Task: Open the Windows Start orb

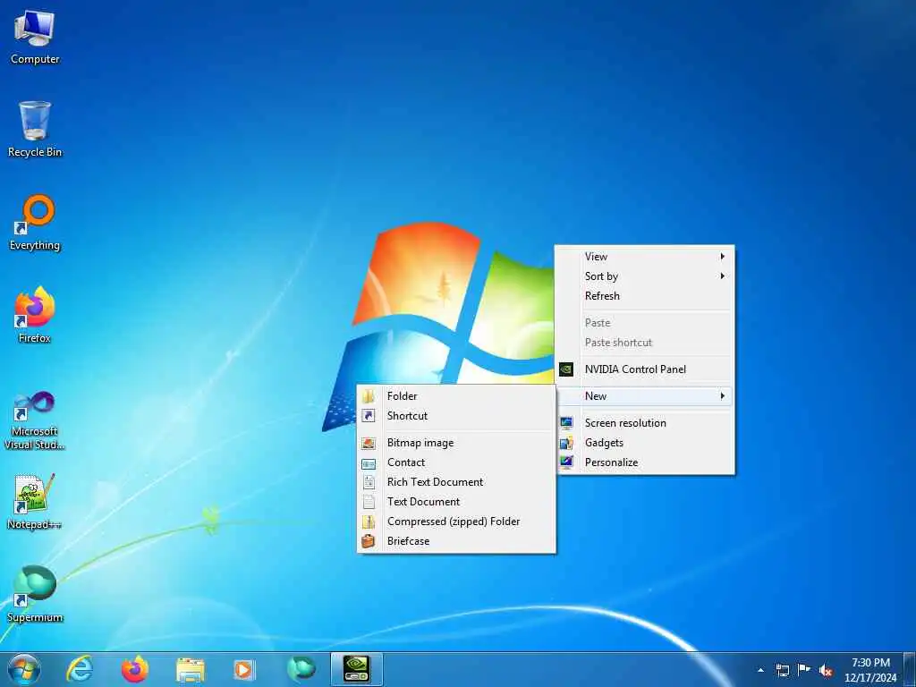Action: coord(24,669)
